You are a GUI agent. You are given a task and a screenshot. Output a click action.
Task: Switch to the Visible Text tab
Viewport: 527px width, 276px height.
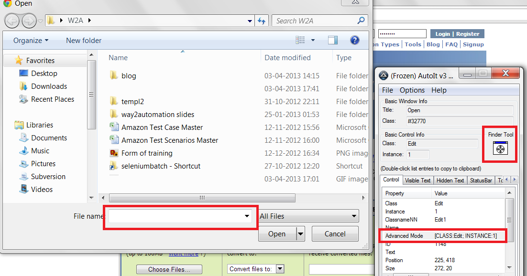click(418, 180)
